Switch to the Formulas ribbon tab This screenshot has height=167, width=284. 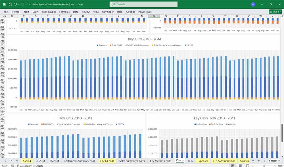(64, 12)
